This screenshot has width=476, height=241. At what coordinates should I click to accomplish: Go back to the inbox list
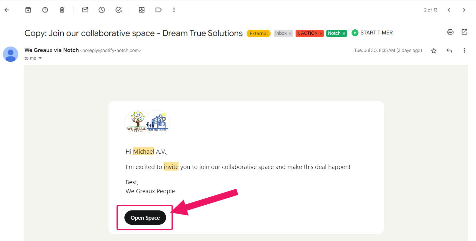pos(7,10)
